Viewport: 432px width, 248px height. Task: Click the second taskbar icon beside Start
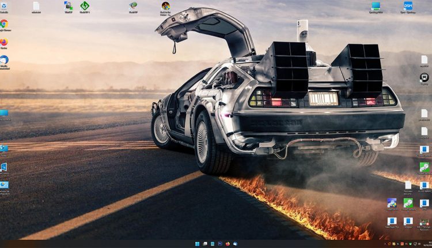coord(205,244)
